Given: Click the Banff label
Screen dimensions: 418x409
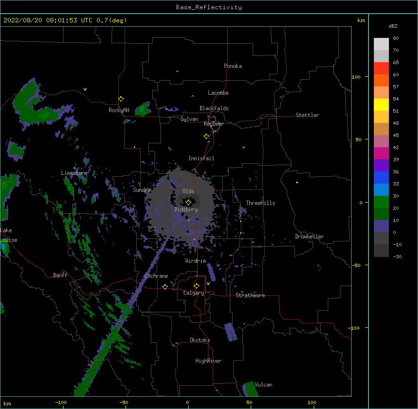Looking at the screenshot, I should click(60, 275).
